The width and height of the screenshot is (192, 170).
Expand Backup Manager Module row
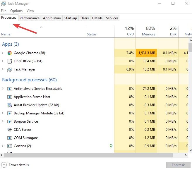[2, 113]
